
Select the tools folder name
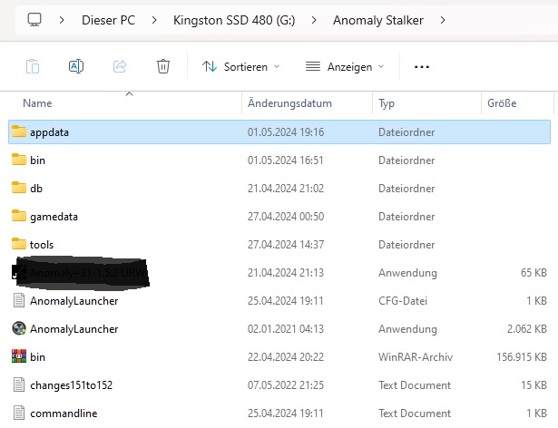pos(42,245)
